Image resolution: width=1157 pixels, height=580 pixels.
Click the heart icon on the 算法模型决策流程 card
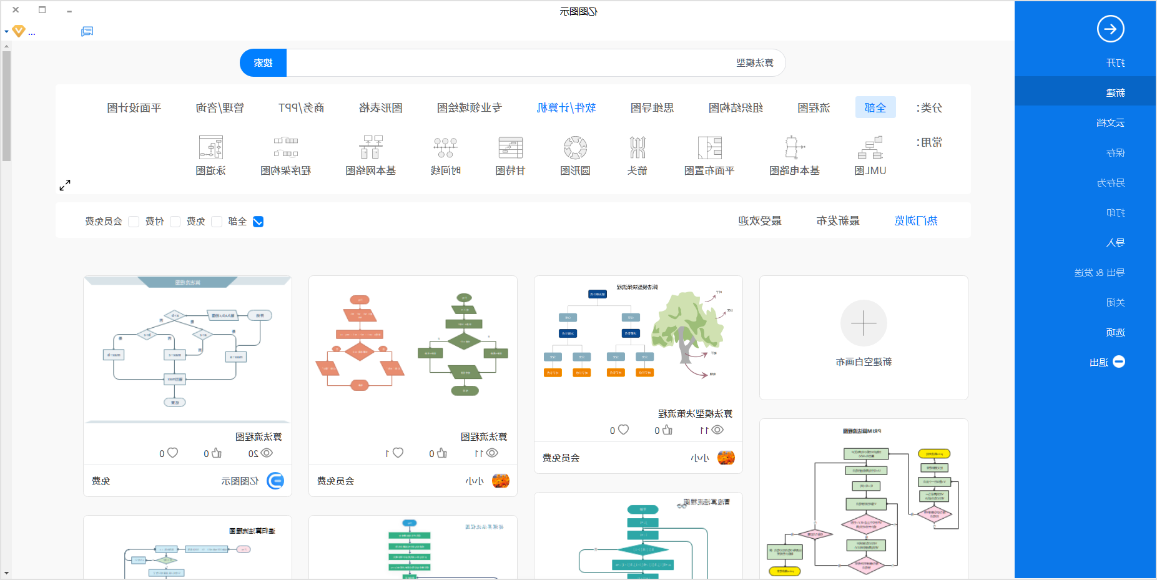(623, 430)
